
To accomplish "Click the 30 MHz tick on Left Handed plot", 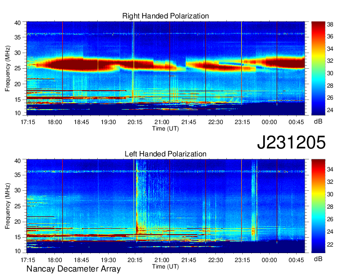I will pyautogui.click(x=17, y=190).
